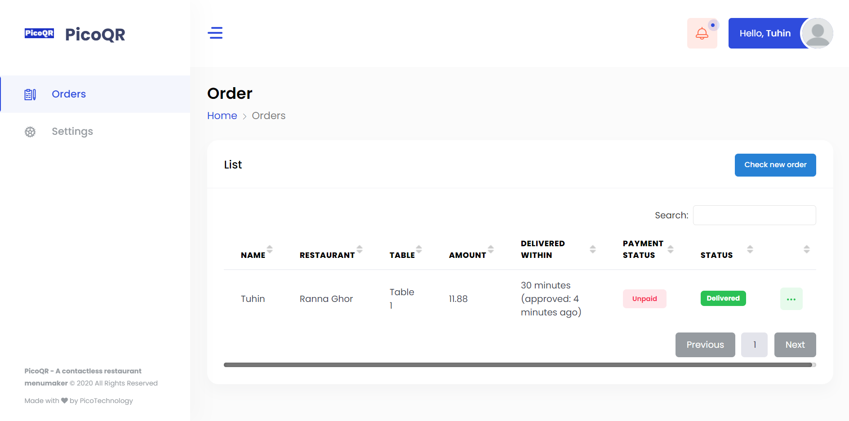
Task: Focus the Search input field
Action: [x=754, y=215]
